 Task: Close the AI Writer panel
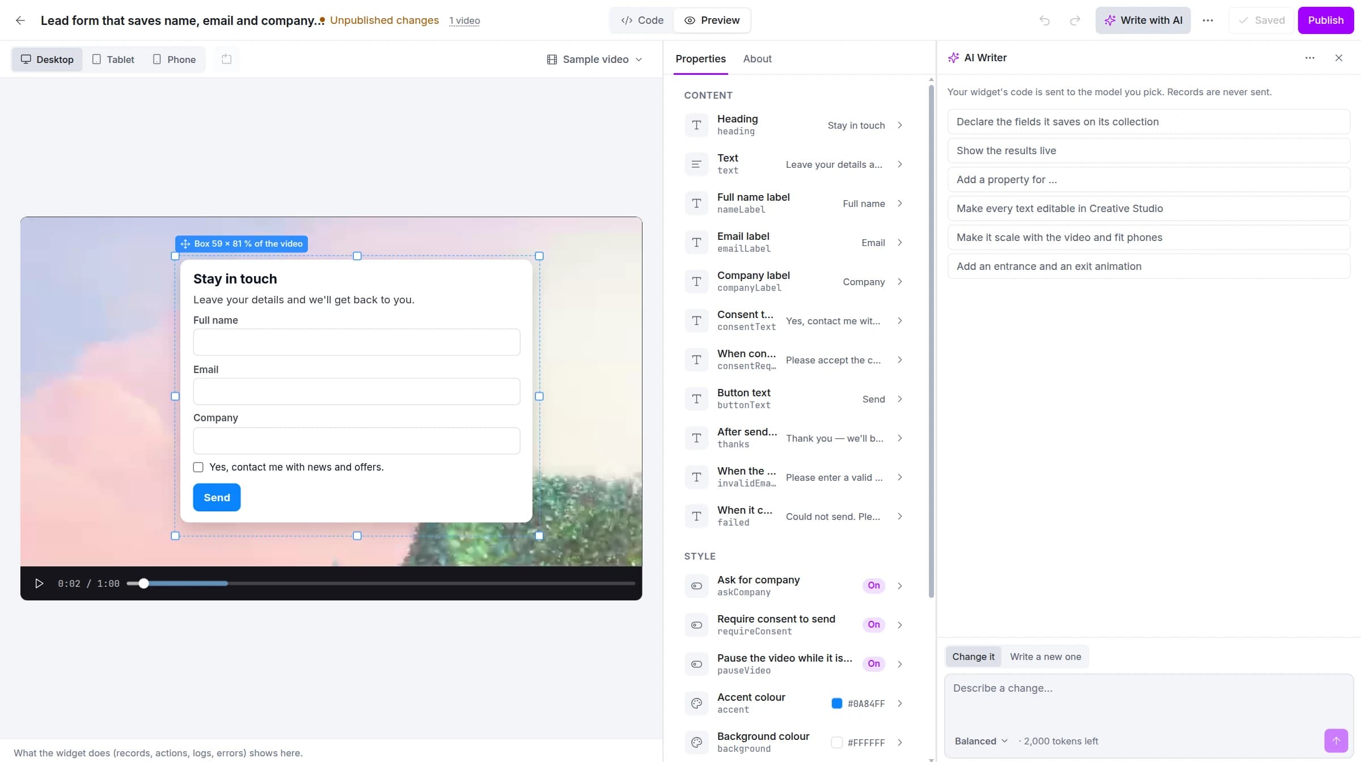click(1339, 58)
